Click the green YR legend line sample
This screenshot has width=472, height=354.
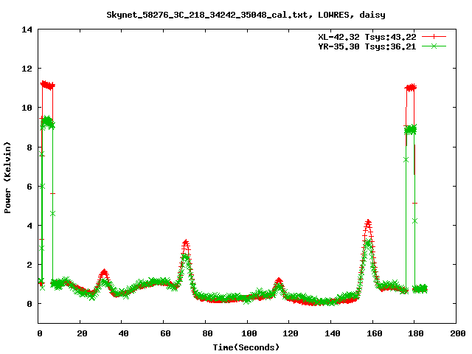tap(434, 46)
